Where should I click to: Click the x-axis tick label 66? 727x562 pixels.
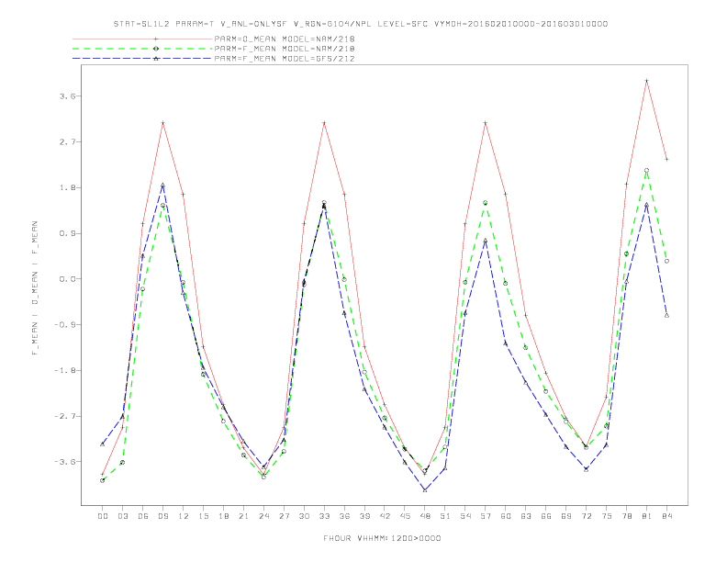click(x=546, y=516)
